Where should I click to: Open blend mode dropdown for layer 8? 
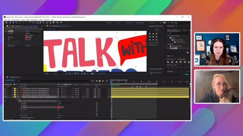78,89
